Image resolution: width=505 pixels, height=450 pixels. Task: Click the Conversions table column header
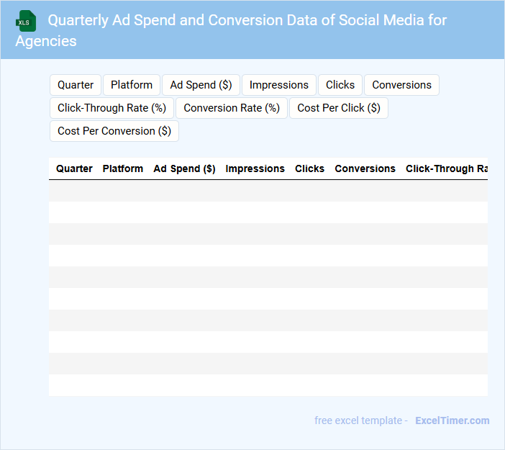[365, 168]
